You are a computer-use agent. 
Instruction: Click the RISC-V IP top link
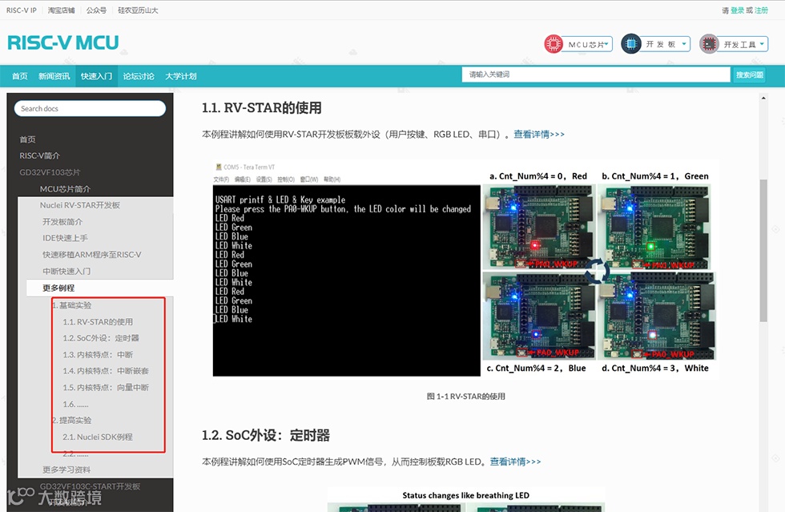[22, 10]
